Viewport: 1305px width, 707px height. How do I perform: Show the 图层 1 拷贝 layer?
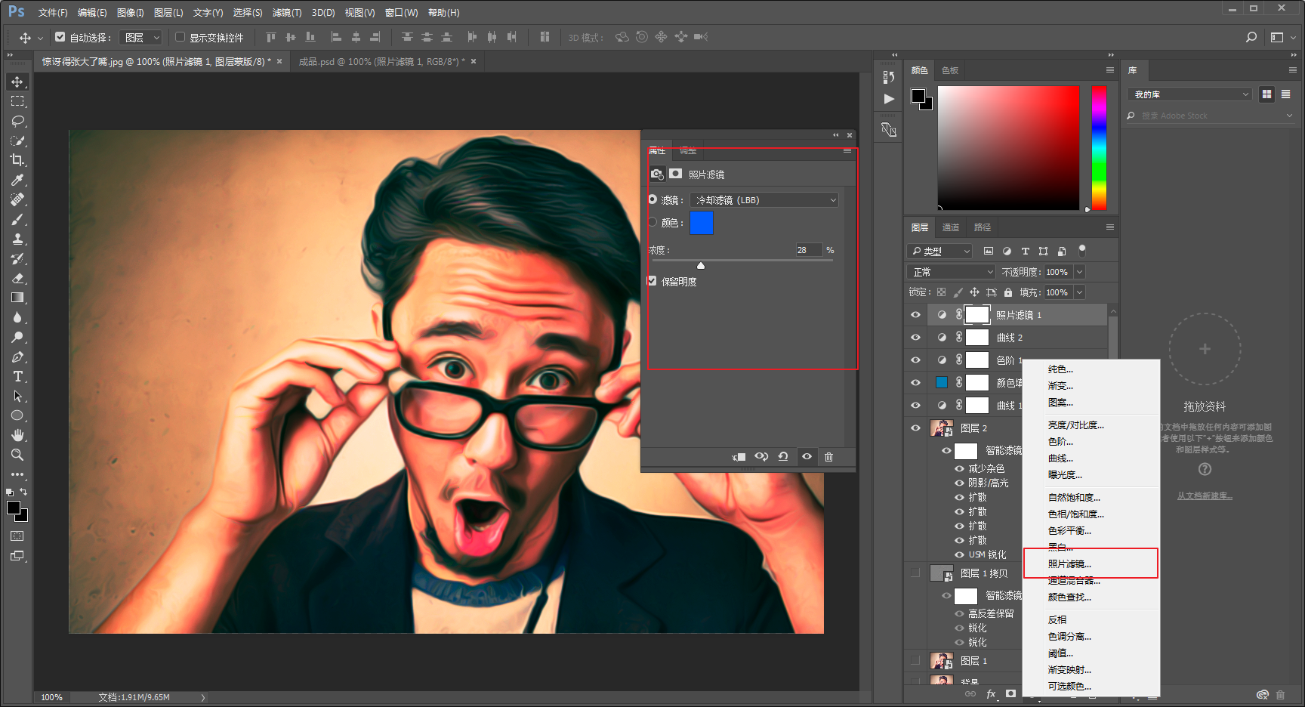915,573
